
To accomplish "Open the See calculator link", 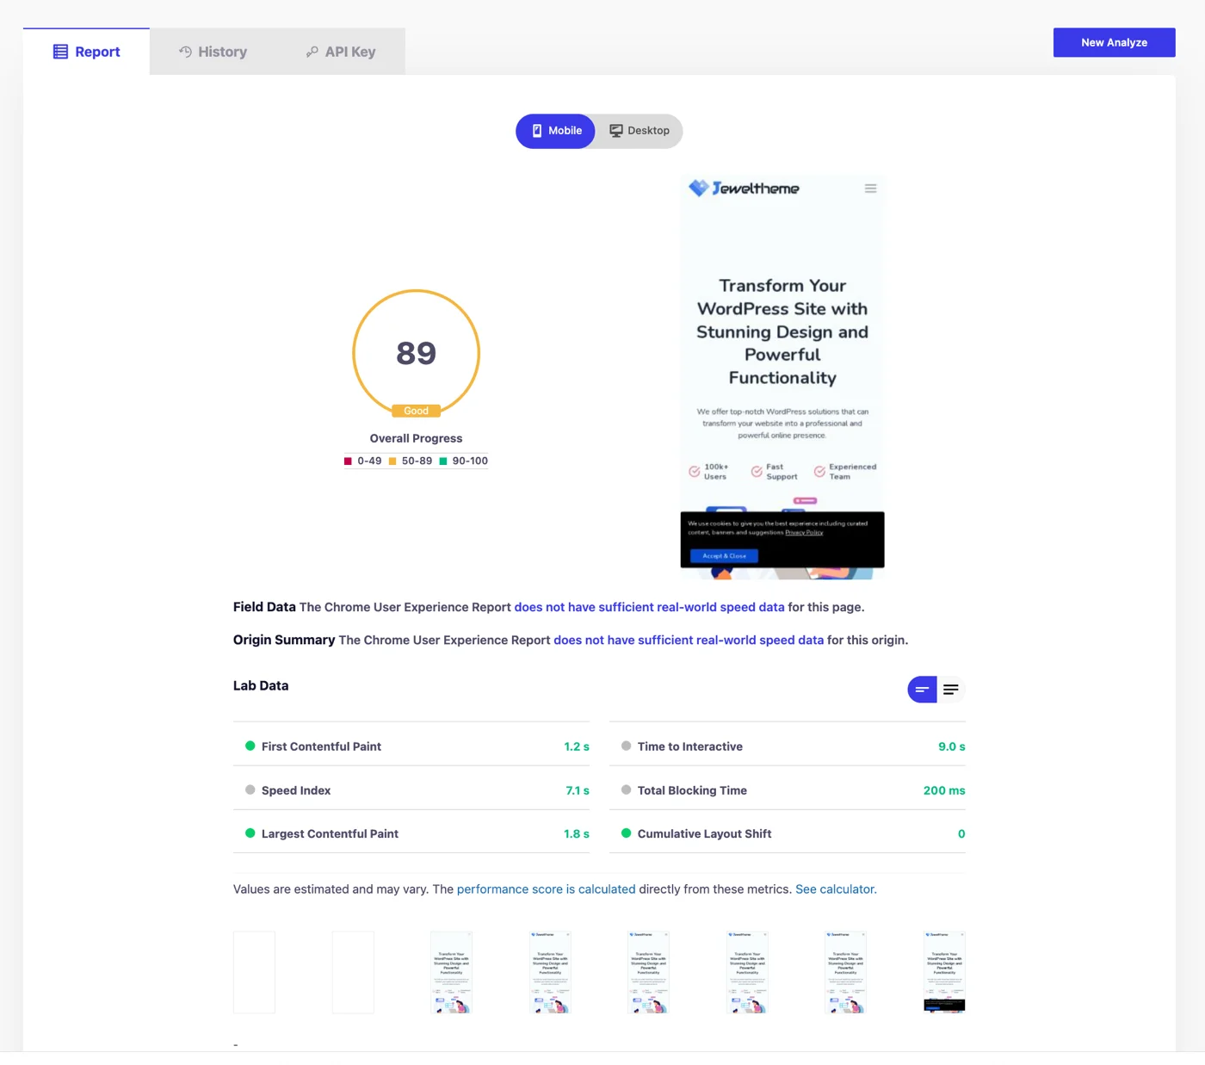I will [834, 889].
